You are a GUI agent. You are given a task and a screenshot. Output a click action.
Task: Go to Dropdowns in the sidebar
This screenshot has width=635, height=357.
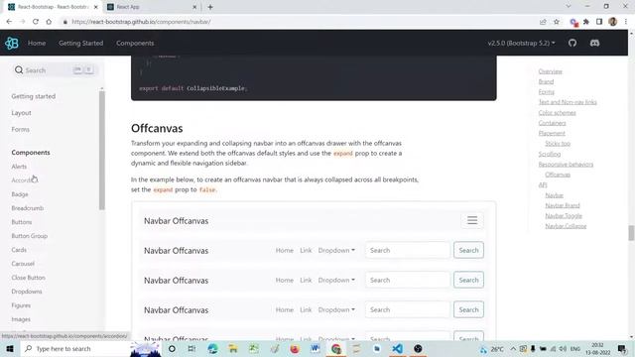[x=27, y=292]
